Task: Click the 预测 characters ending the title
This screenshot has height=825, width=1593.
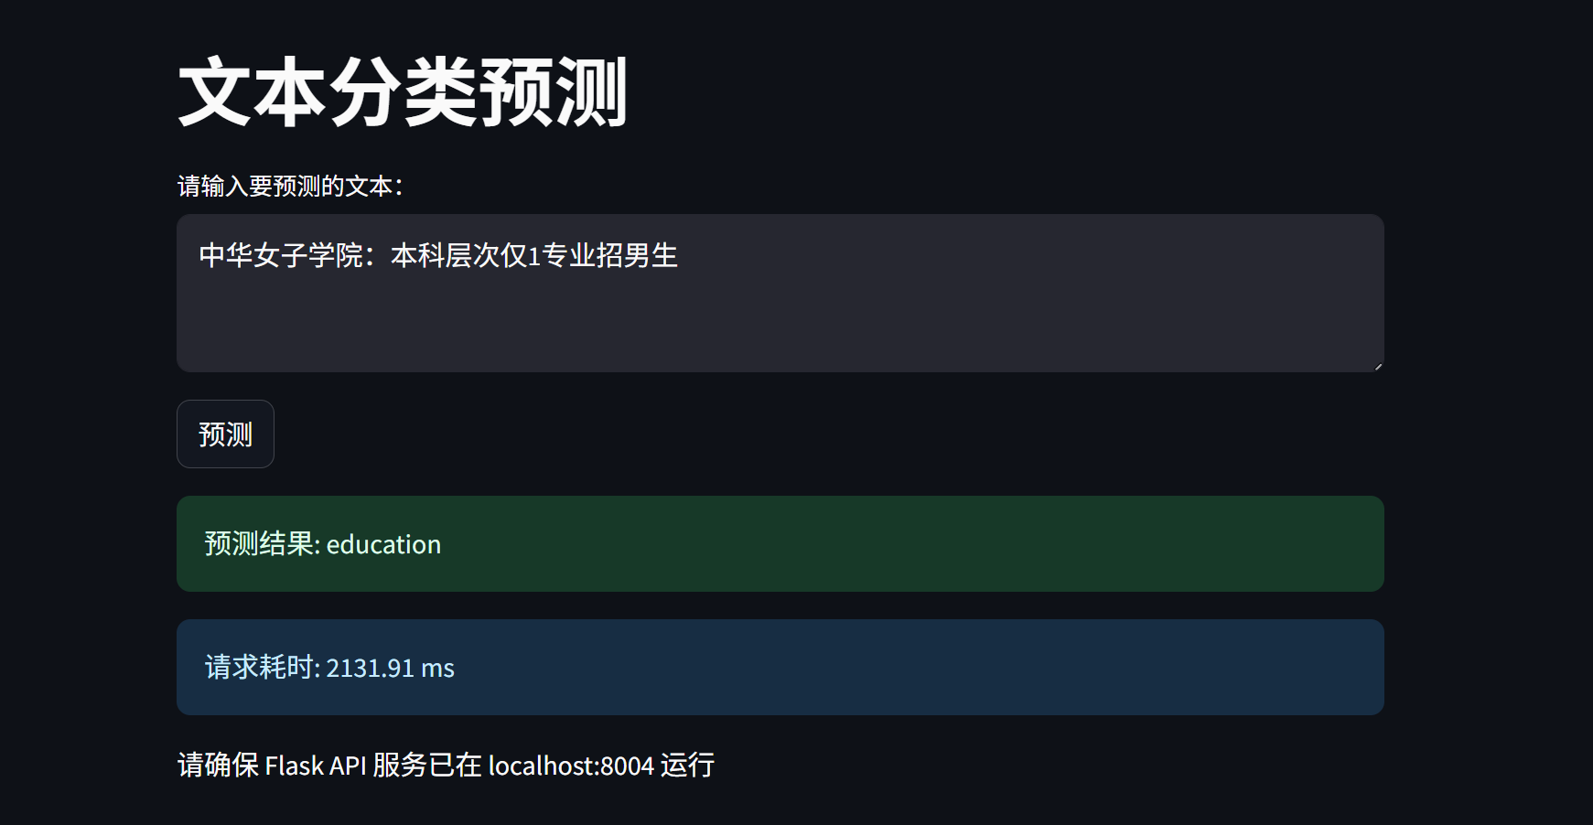Action: 553,92
